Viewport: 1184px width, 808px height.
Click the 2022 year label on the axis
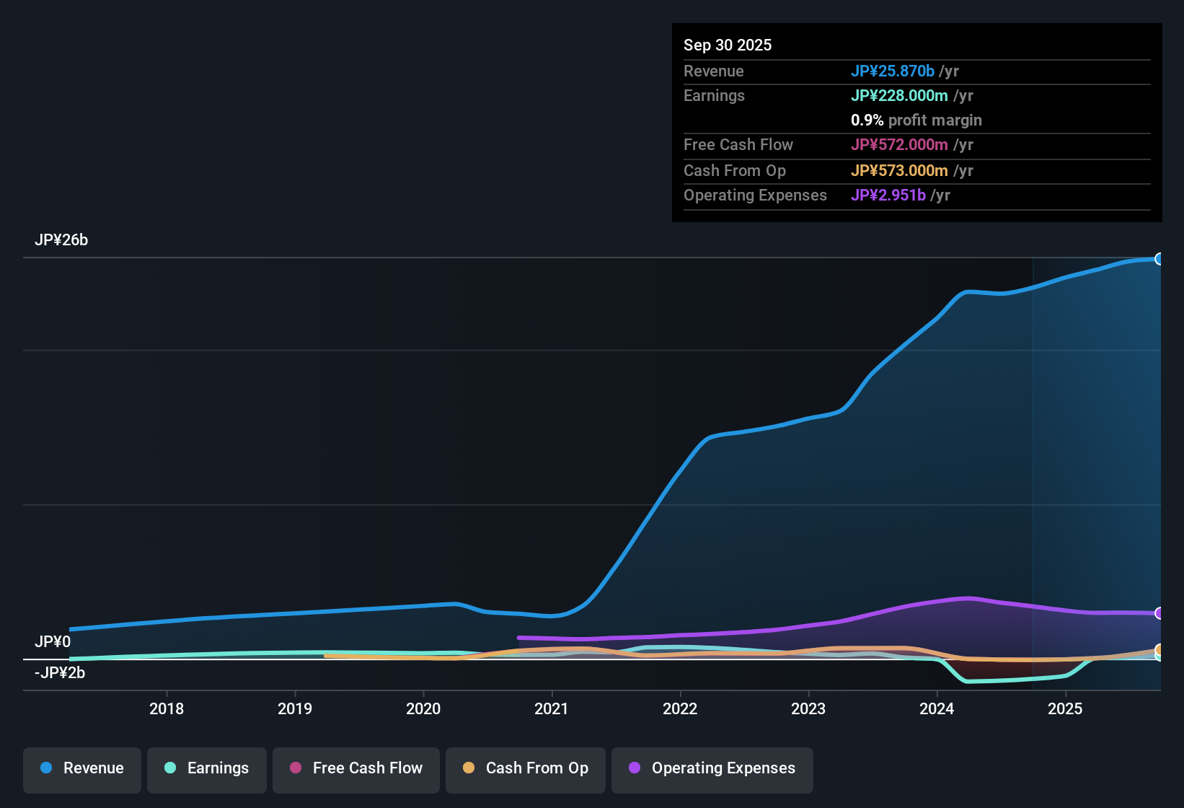point(680,708)
